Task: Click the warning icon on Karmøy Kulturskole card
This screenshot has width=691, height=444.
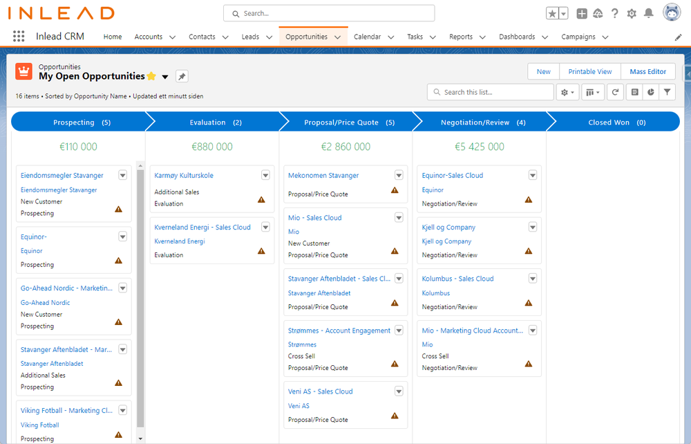Action: [261, 200]
